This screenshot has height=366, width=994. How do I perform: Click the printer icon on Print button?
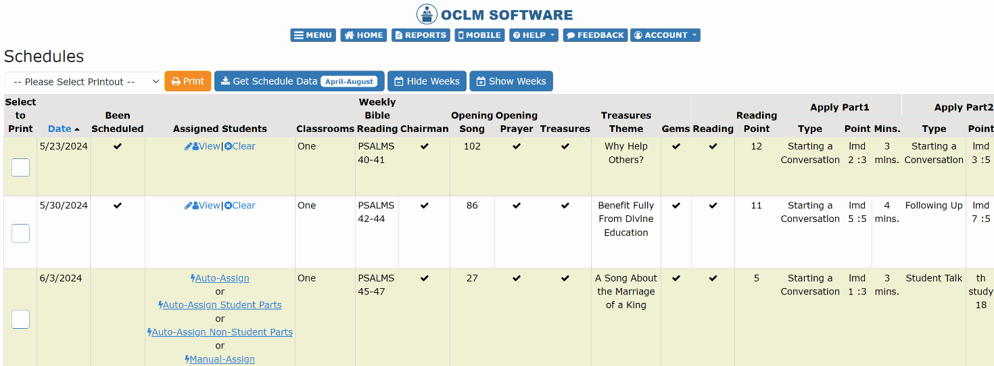tap(176, 81)
